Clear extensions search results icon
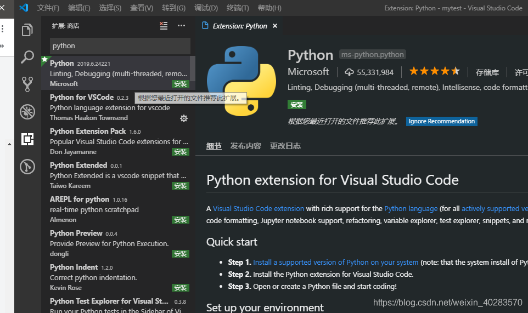Image resolution: width=528 pixels, height=313 pixels. [x=164, y=26]
